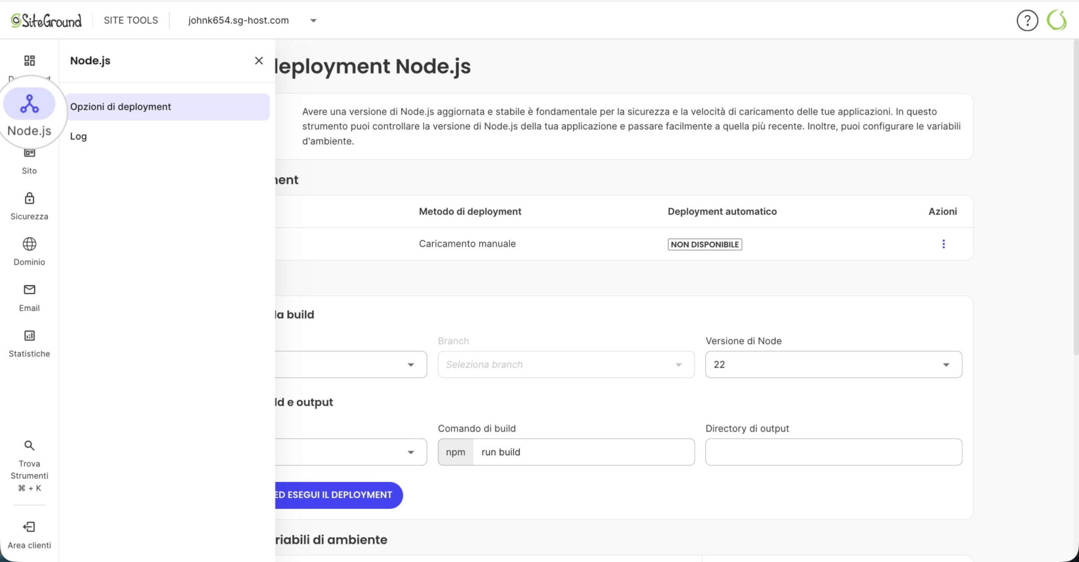
Task: Click the SITE TOOLS label
Action: pos(130,20)
